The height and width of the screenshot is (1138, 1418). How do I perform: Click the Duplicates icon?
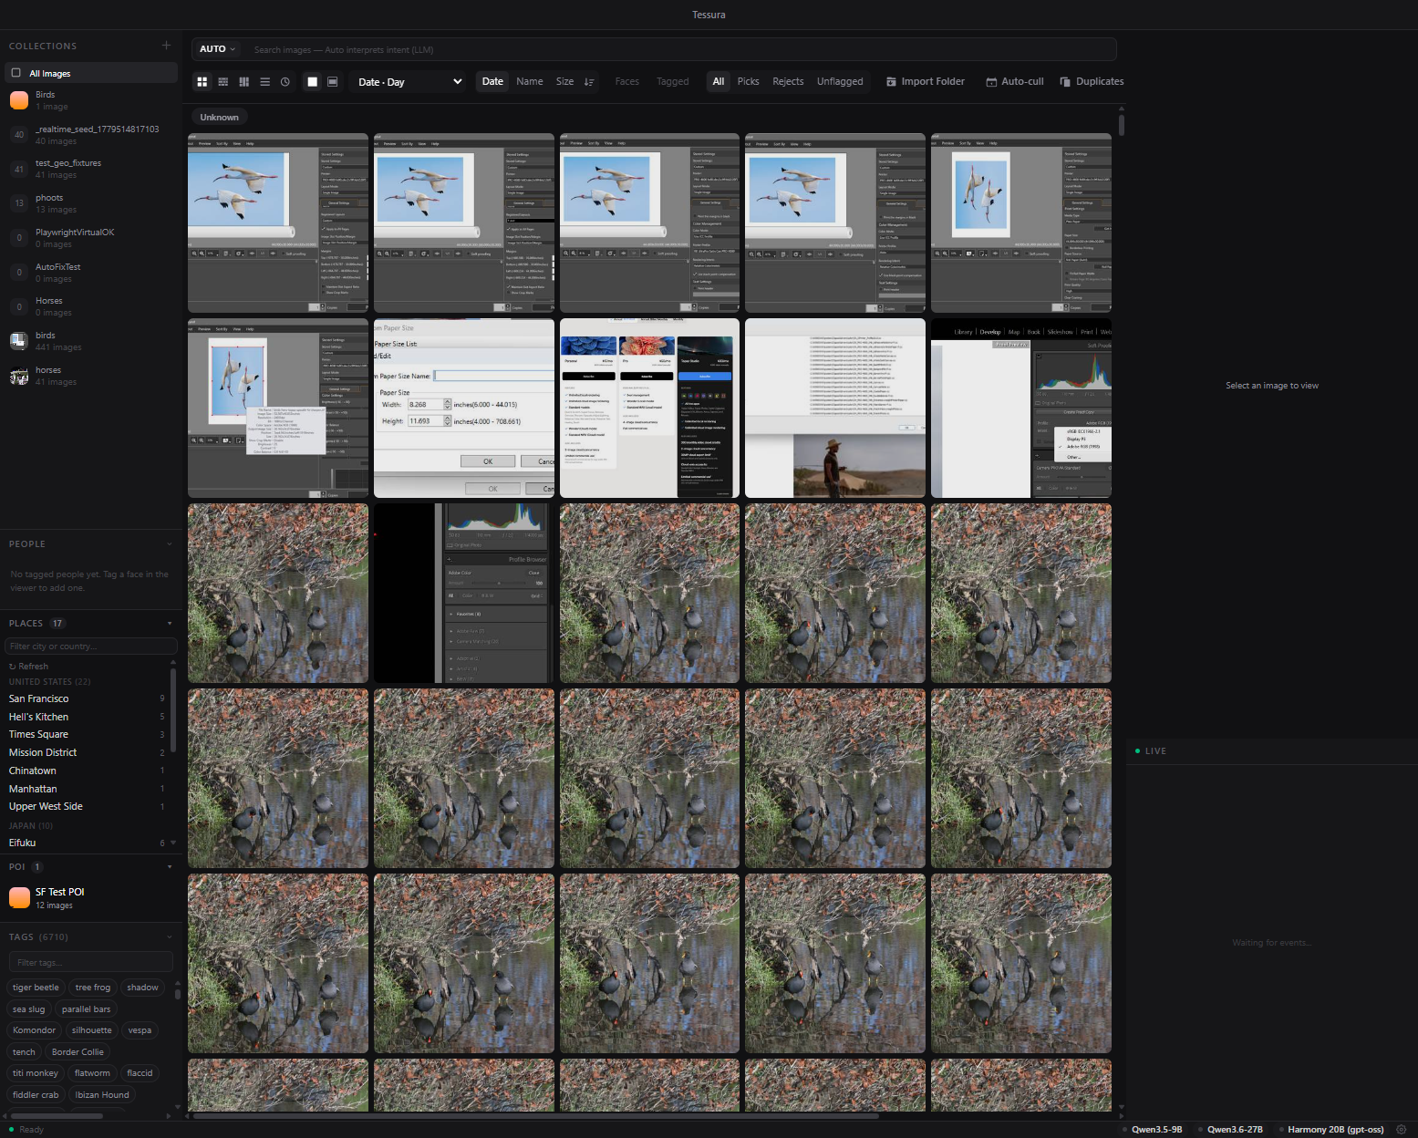1065,82
